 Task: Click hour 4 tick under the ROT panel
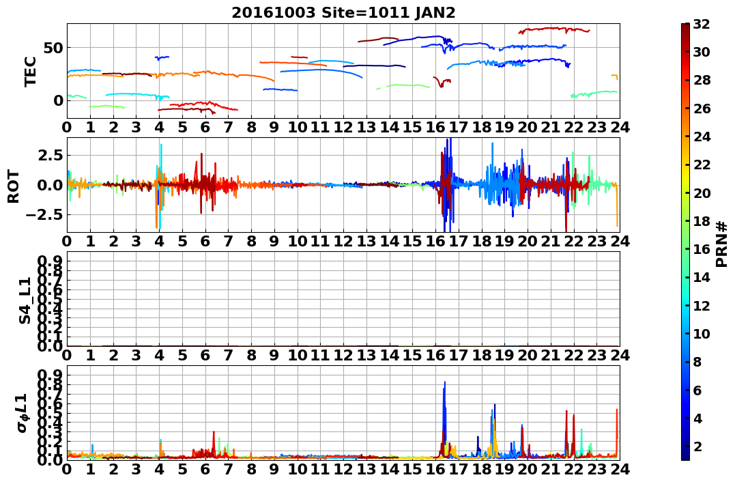tap(160, 241)
